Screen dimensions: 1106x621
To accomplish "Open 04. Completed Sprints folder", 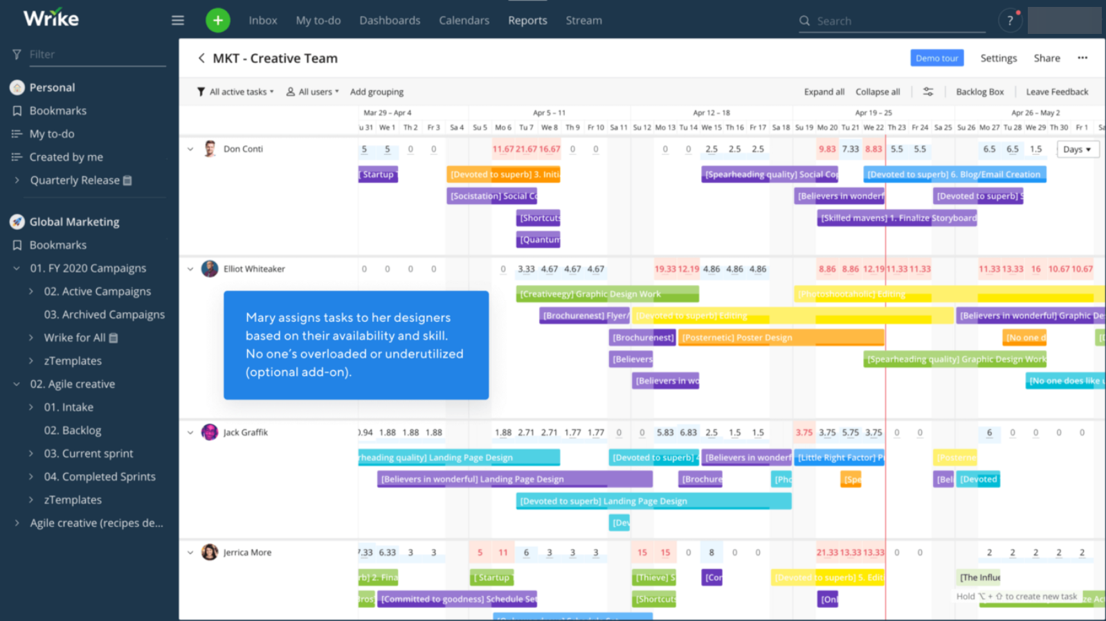I will click(100, 476).
